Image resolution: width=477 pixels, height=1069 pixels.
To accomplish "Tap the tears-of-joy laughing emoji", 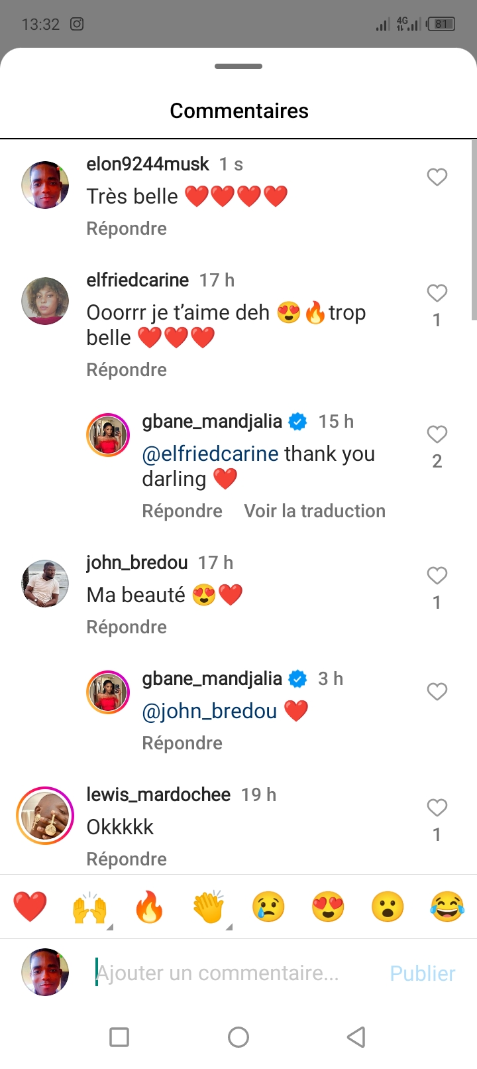I will (447, 907).
